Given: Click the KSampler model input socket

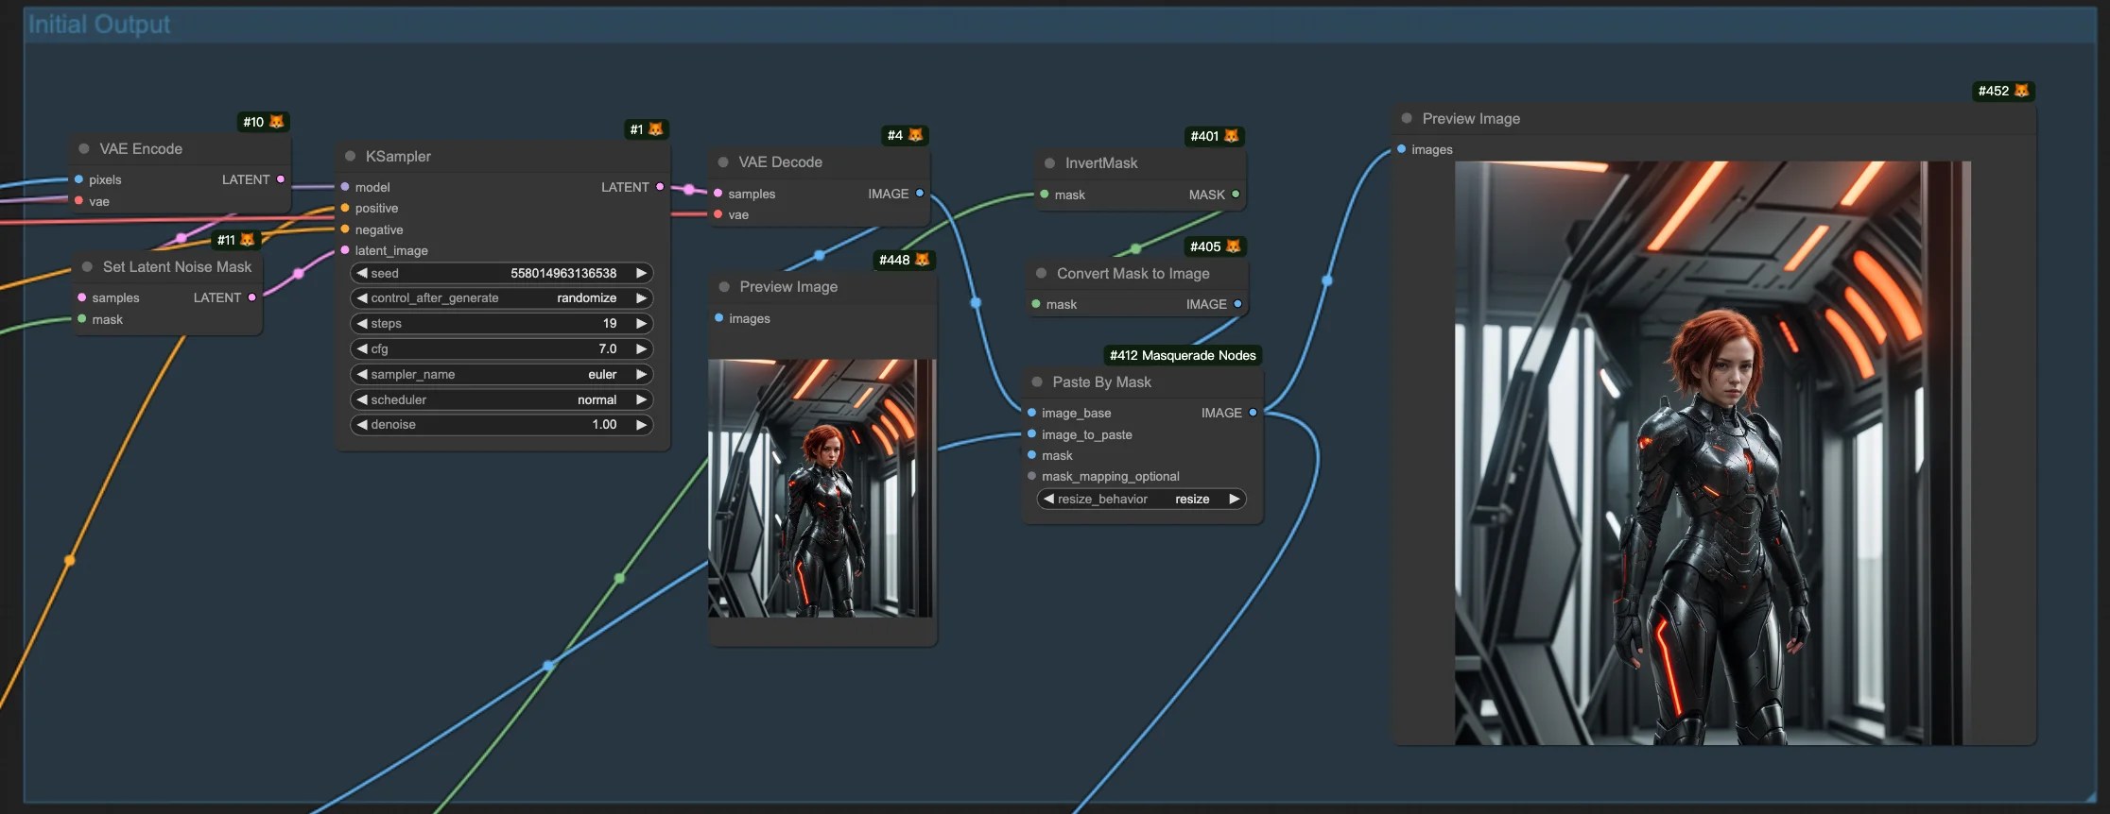Looking at the screenshot, I should point(345,187).
